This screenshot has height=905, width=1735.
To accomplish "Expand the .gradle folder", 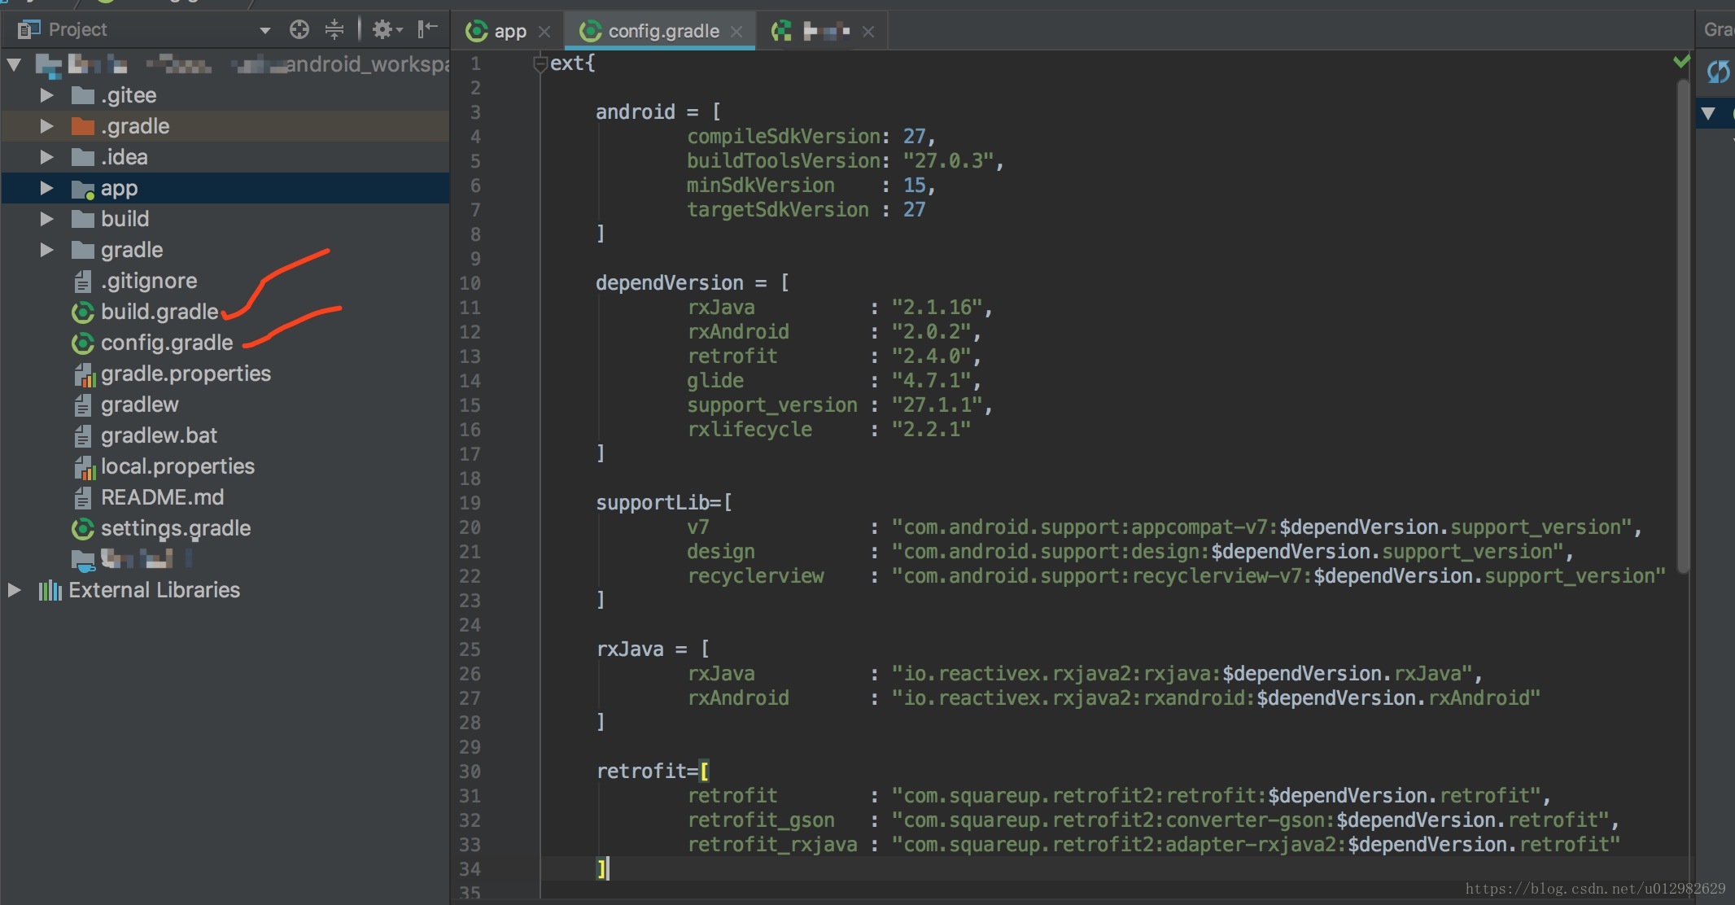I will [x=46, y=126].
